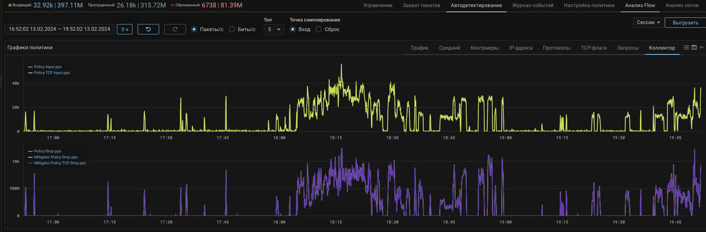Expand the Сессии dropdown
The image size is (706, 232).
pyautogui.click(x=648, y=23)
